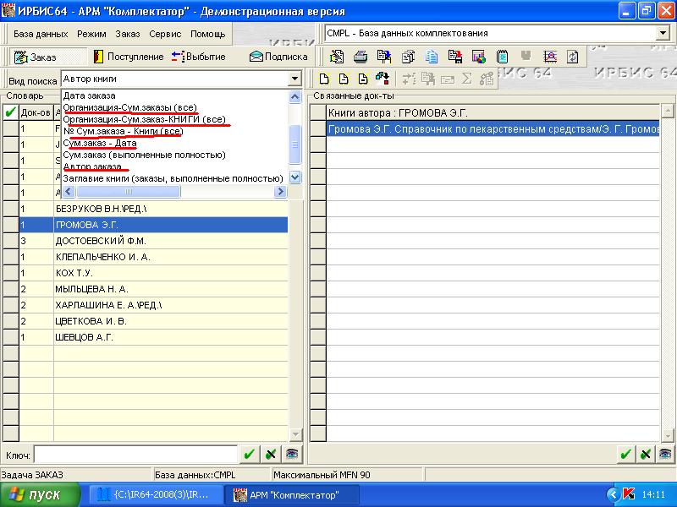Click the Ключ search input field
Image resolution: width=677 pixels, height=507 pixels.
[x=135, y=454]
